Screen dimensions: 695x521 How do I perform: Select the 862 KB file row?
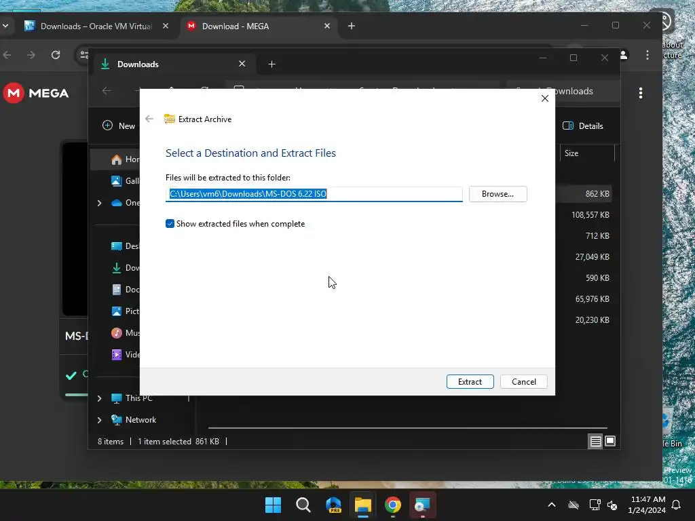(584, 194)
